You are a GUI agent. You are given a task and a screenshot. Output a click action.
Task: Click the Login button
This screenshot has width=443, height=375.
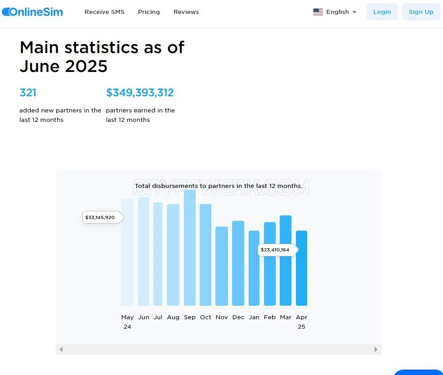coord(382,12)
